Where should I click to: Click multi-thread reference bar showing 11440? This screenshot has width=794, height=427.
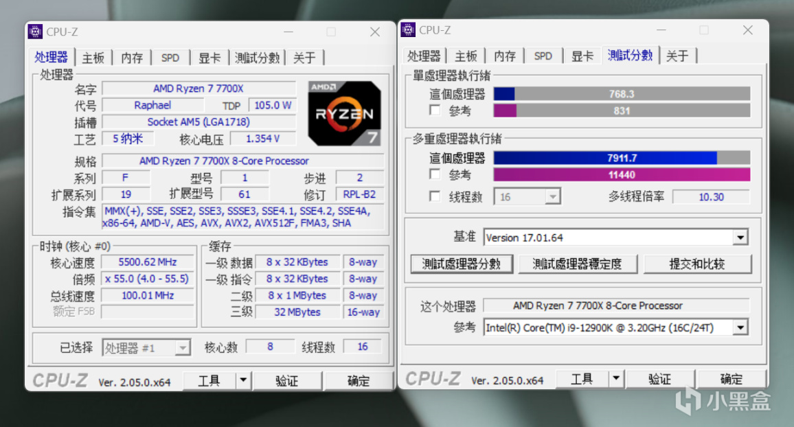pos(622,174)
